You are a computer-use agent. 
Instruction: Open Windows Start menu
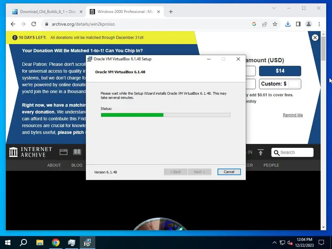8,243
